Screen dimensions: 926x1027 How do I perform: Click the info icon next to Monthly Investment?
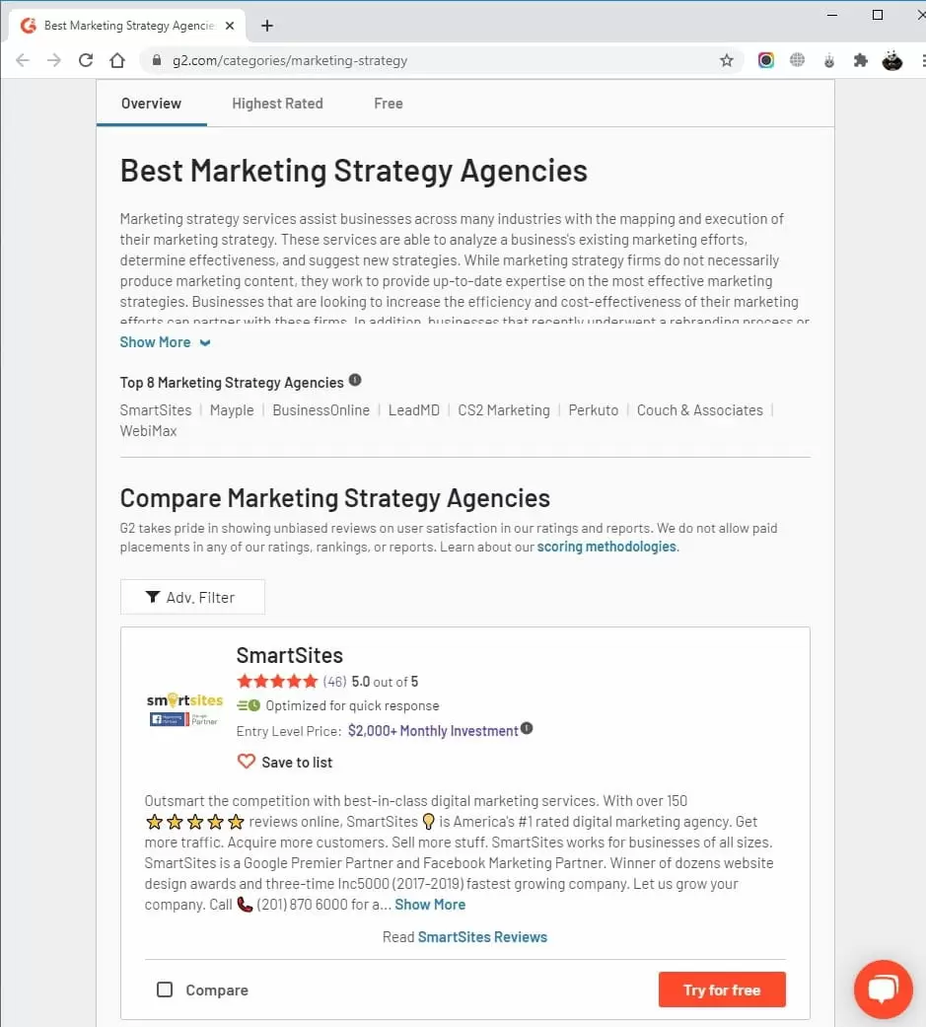point(527,728)
